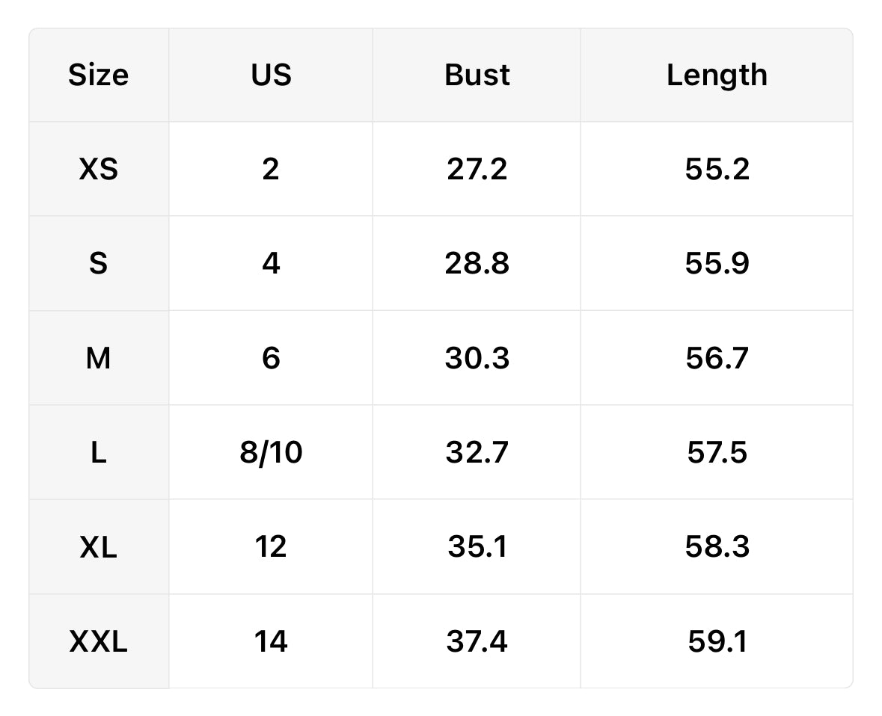
Task: Click the US column header
Action: [x=271, y=75]
